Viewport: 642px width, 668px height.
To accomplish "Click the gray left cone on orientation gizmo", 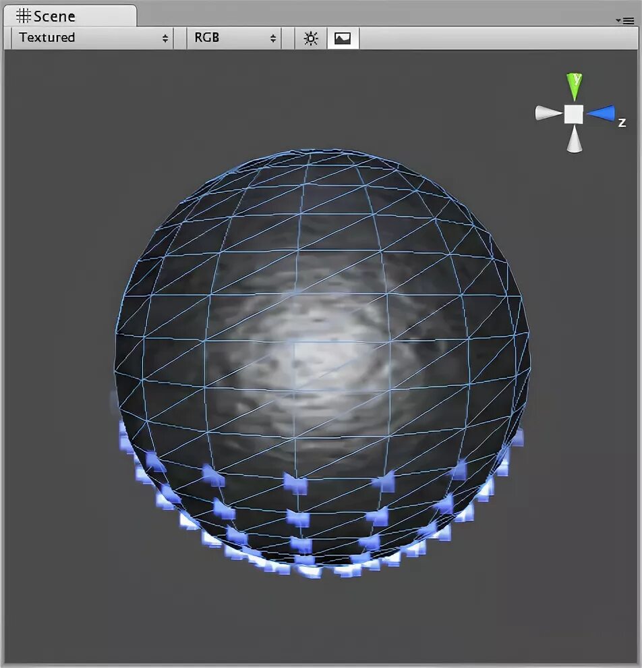I will point(548,113).
